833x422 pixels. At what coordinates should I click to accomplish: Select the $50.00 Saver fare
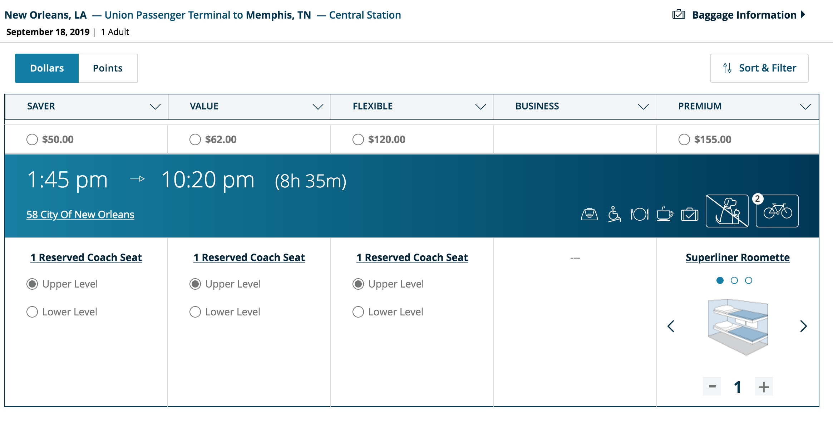point(32,139)
